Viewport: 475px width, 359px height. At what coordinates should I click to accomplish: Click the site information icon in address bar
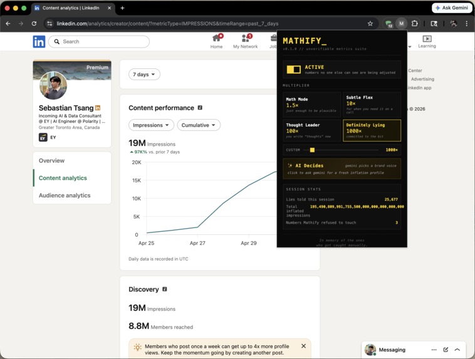50,24
